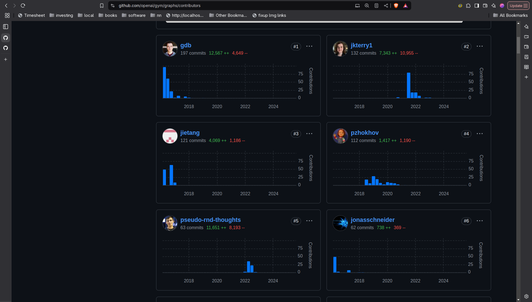
Task: Click the forward navigation arrow
Action: pos(15,6)
